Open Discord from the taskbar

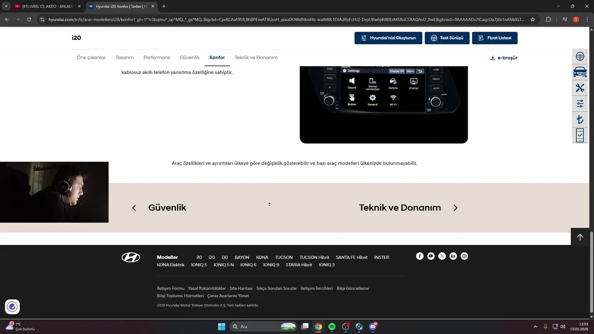373,327
